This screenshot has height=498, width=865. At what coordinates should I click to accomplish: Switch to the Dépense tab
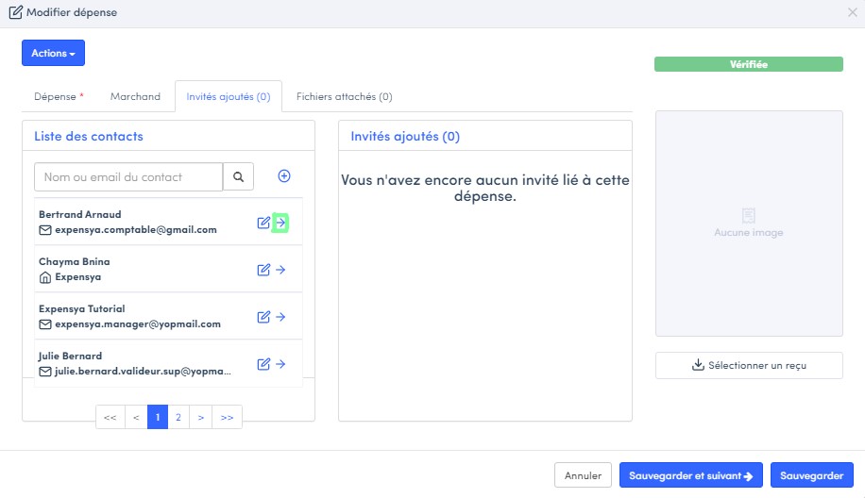click(x=59, y=96)
